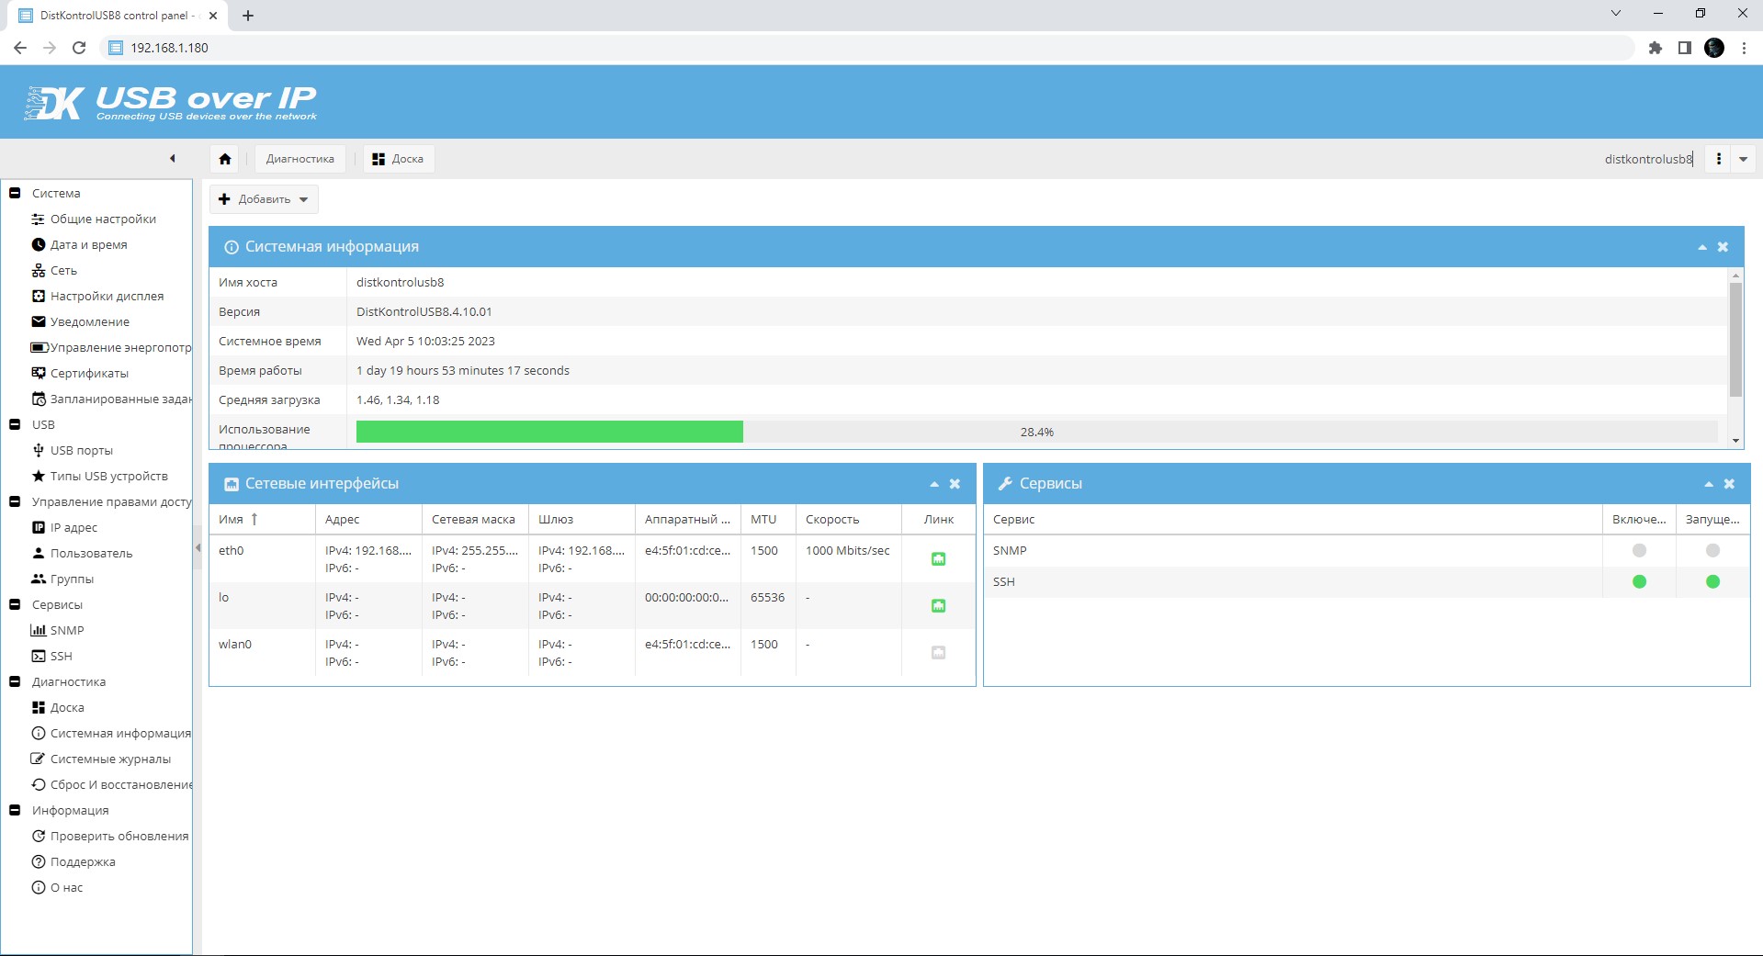
Task: Open Сброс и восстановление page
Action: point(111,784)
